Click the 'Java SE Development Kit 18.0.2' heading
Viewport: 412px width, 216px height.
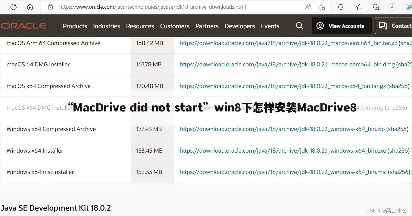tap(56, 208)
